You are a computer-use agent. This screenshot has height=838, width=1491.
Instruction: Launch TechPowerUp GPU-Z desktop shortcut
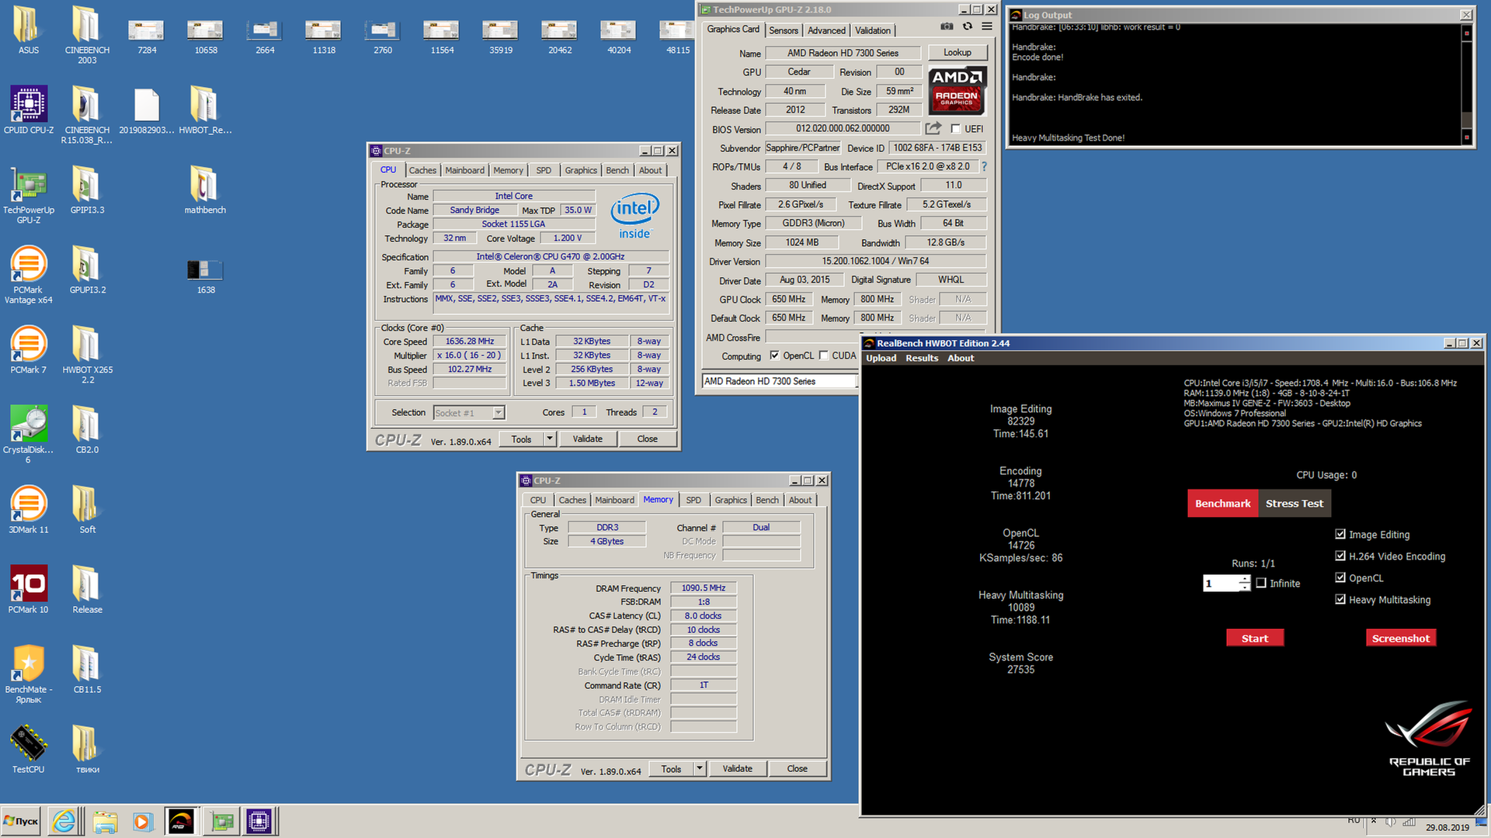tap(29, 195)
